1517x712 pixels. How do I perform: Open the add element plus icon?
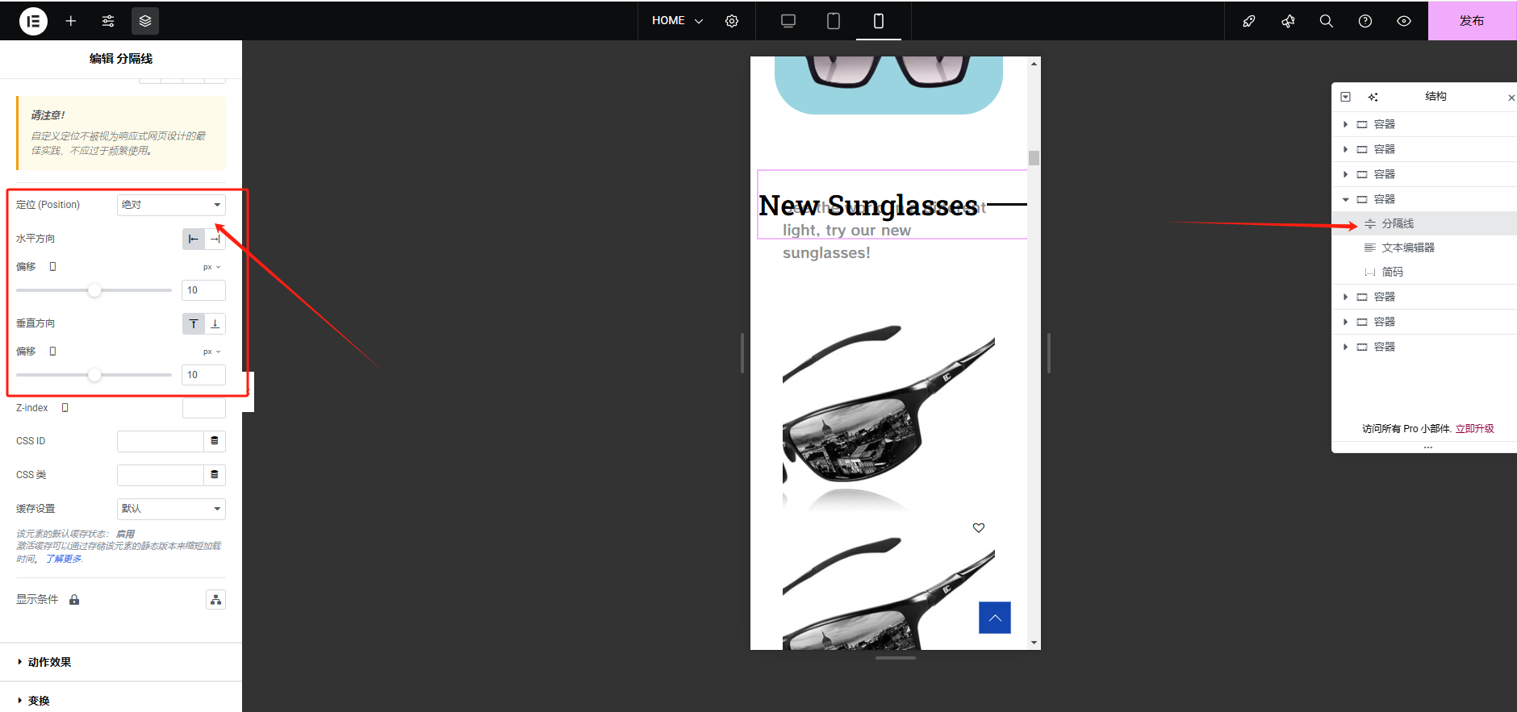click(71, 21)
